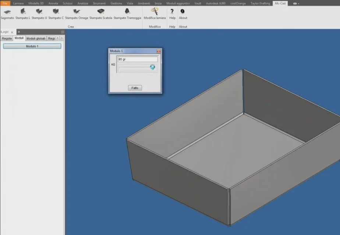Focus the 85 gr input field
This screenshot has width=340, height=235.
pyautogui.click(x=138, y=59)
